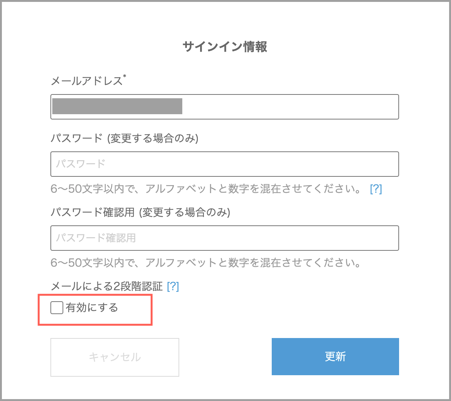
Task: Click the blue 更新 button
Action: [x=335, y=356]
